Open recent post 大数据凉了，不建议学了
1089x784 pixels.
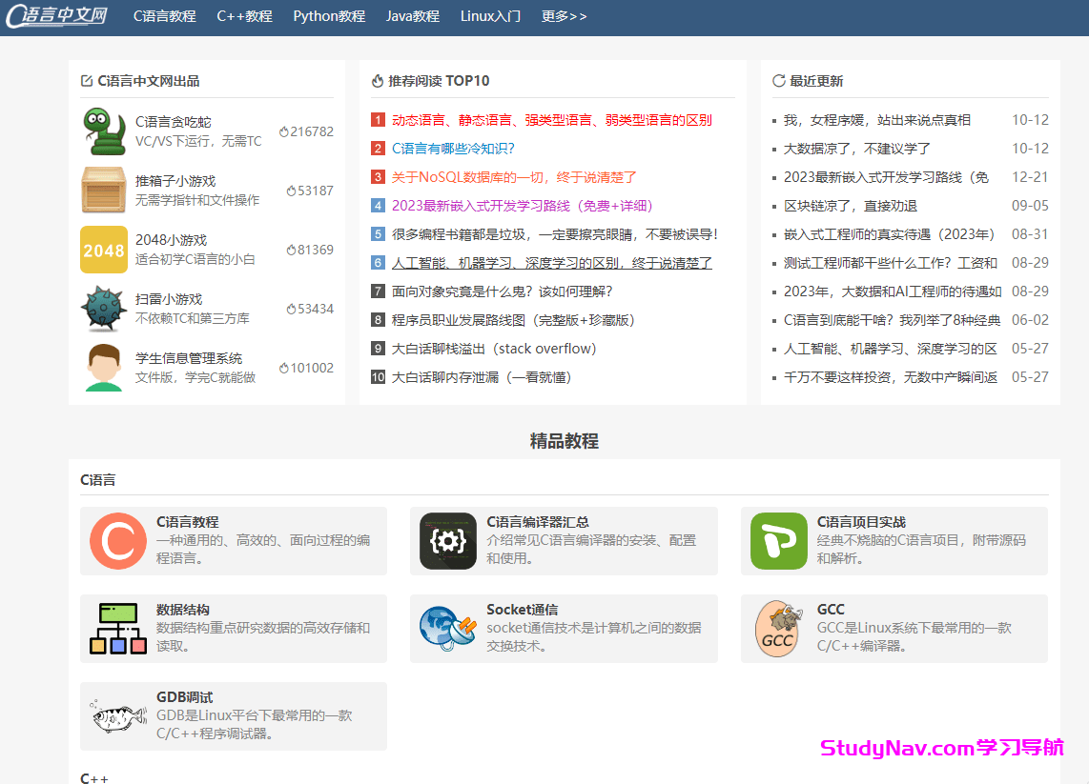pyautogui.click(x=856, y=149)
